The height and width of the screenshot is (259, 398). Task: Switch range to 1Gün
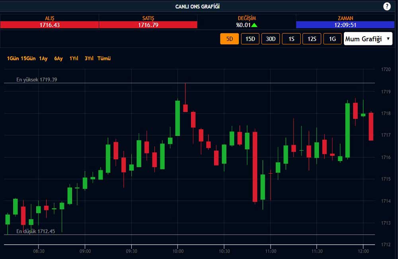point(13,59)
